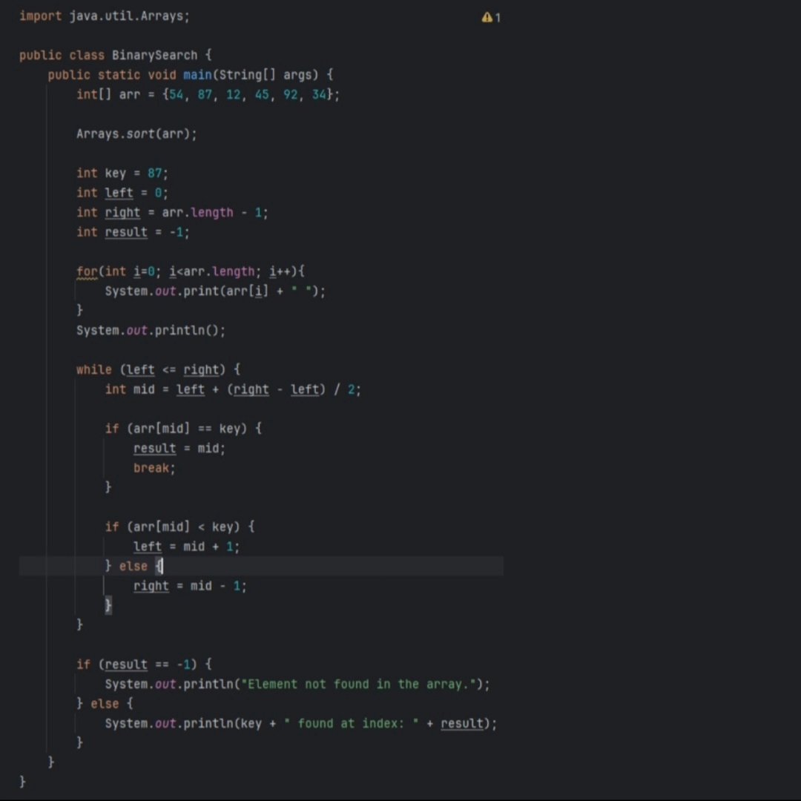Click the 'break;' statement

pos(154,468)
